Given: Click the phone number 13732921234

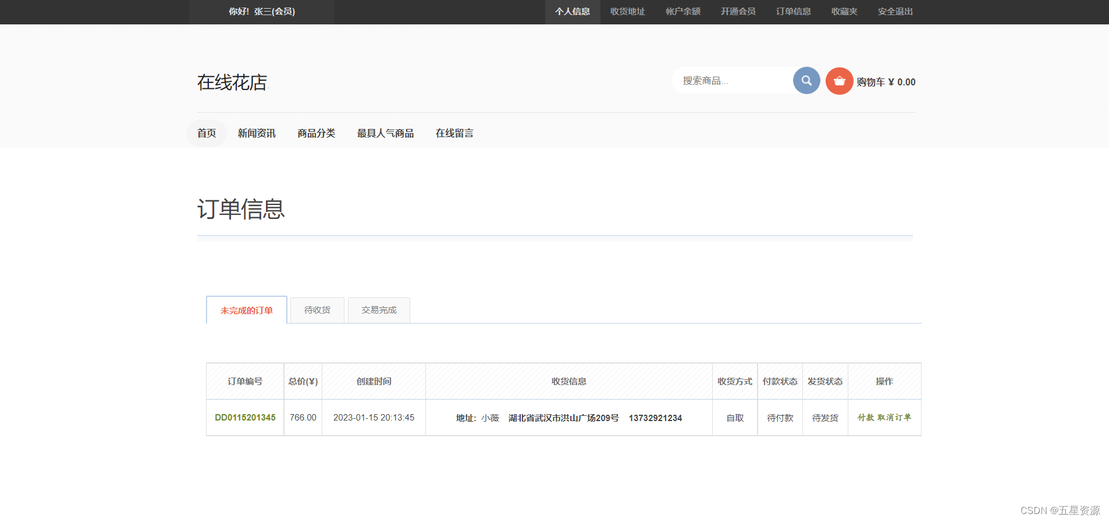Looking at the screenshot, I should coord(655,418).
